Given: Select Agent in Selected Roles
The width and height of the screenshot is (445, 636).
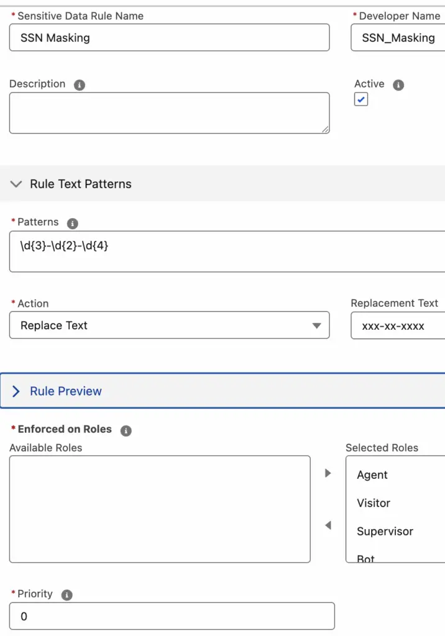Looking at the screenshot, I should pyautogui.click(x=372, y=475).
